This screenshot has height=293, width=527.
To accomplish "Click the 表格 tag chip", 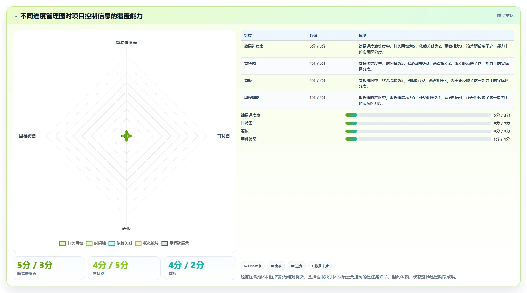I will [x=276, y=266].
